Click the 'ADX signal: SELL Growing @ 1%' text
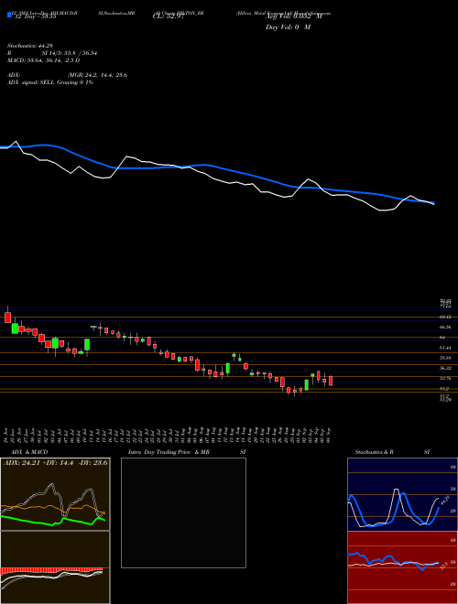This screenshot has width=458, height=604. pos(50,82)
